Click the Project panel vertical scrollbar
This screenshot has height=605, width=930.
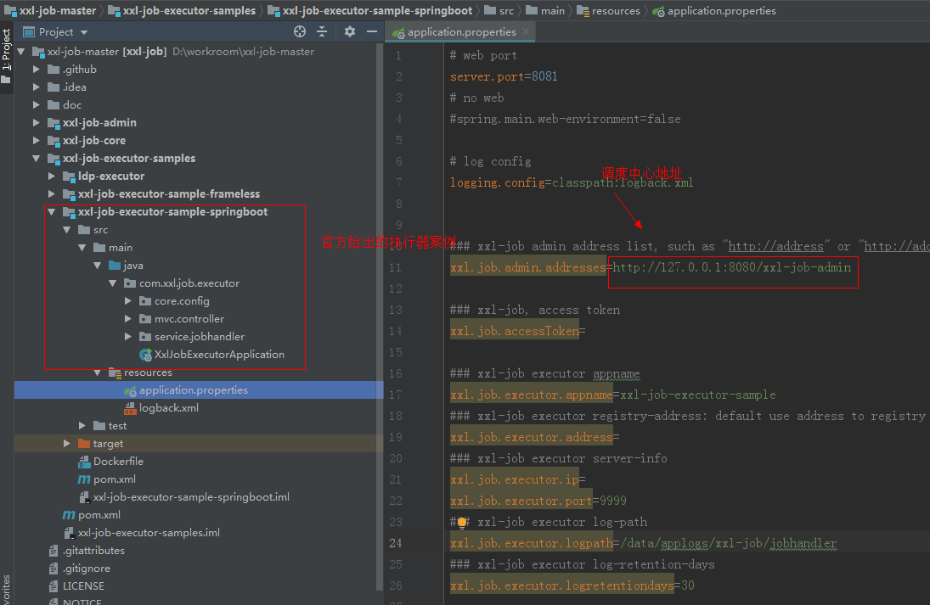[x=380, y=317]
